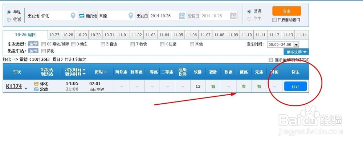The height and width of the screenshot is (144, 363).
Task: Click the 出发地 field containing 怀化
Action: pos(58,16)
